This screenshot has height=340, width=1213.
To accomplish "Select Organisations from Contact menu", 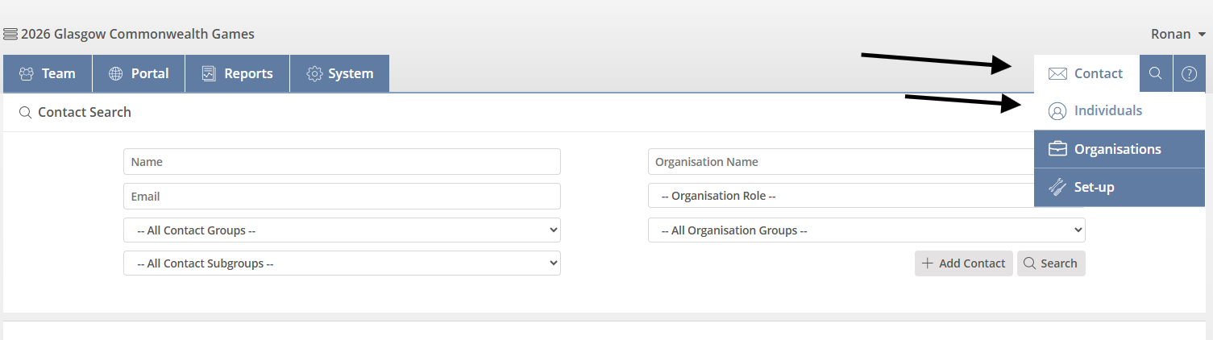I will [x=1117, y=149].
